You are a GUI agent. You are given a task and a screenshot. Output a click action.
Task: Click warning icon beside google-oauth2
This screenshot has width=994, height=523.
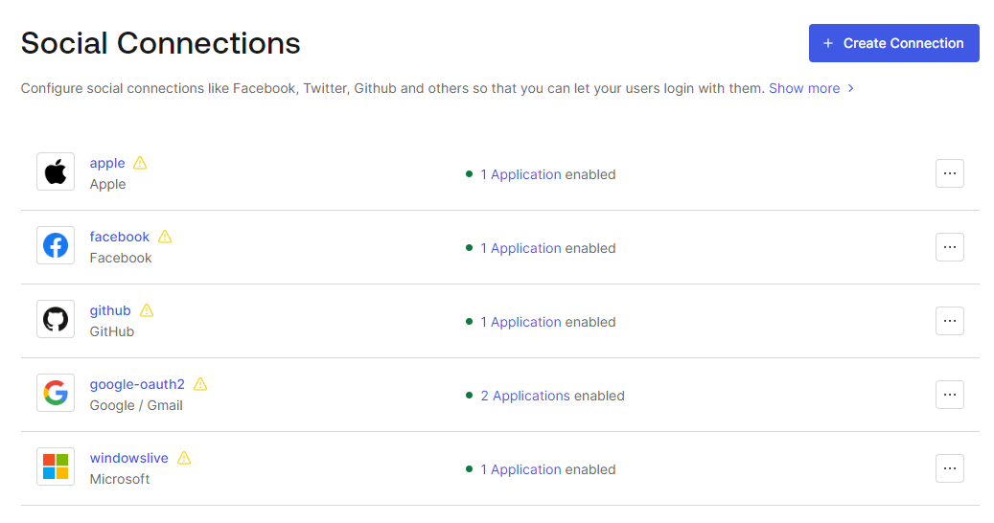200,384
